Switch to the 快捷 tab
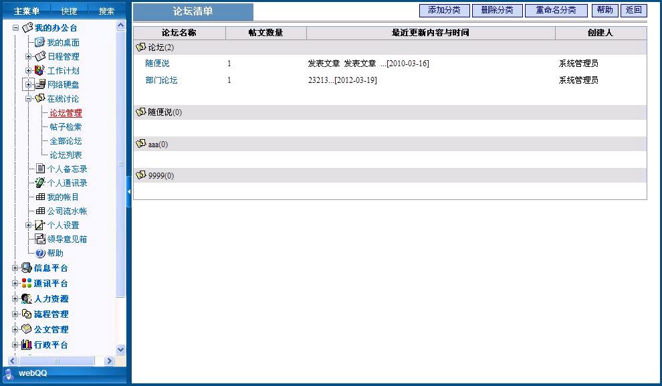The width and height of the screenshot is (662, 386). pos(69,11)
